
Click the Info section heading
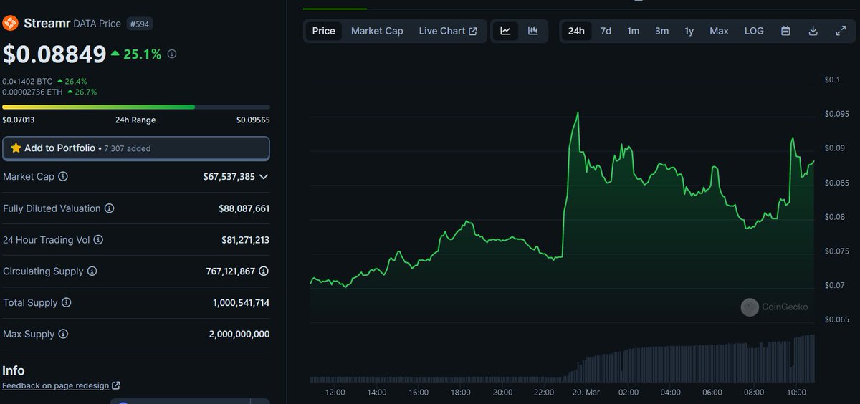pyautogui.click(x=13, y=370)
